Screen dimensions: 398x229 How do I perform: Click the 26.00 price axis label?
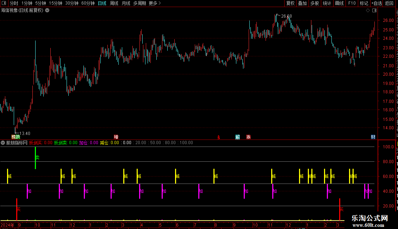[x=388, y=20]
